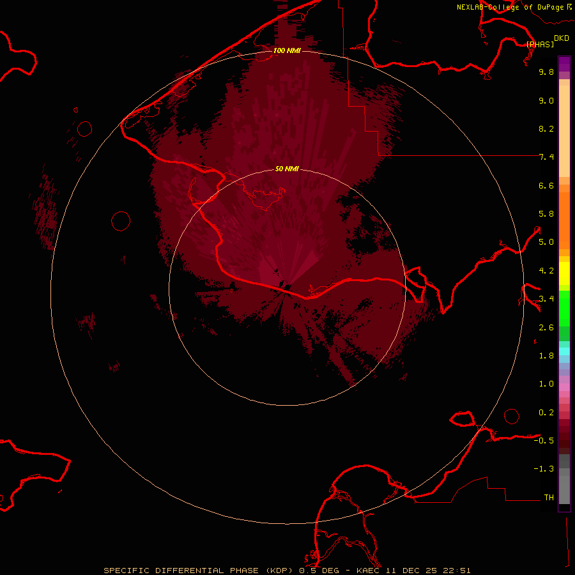Pick the 1.0 scale label
This screenshot has width=575, height=575.
pyautogui.click(x=546, y=384)
